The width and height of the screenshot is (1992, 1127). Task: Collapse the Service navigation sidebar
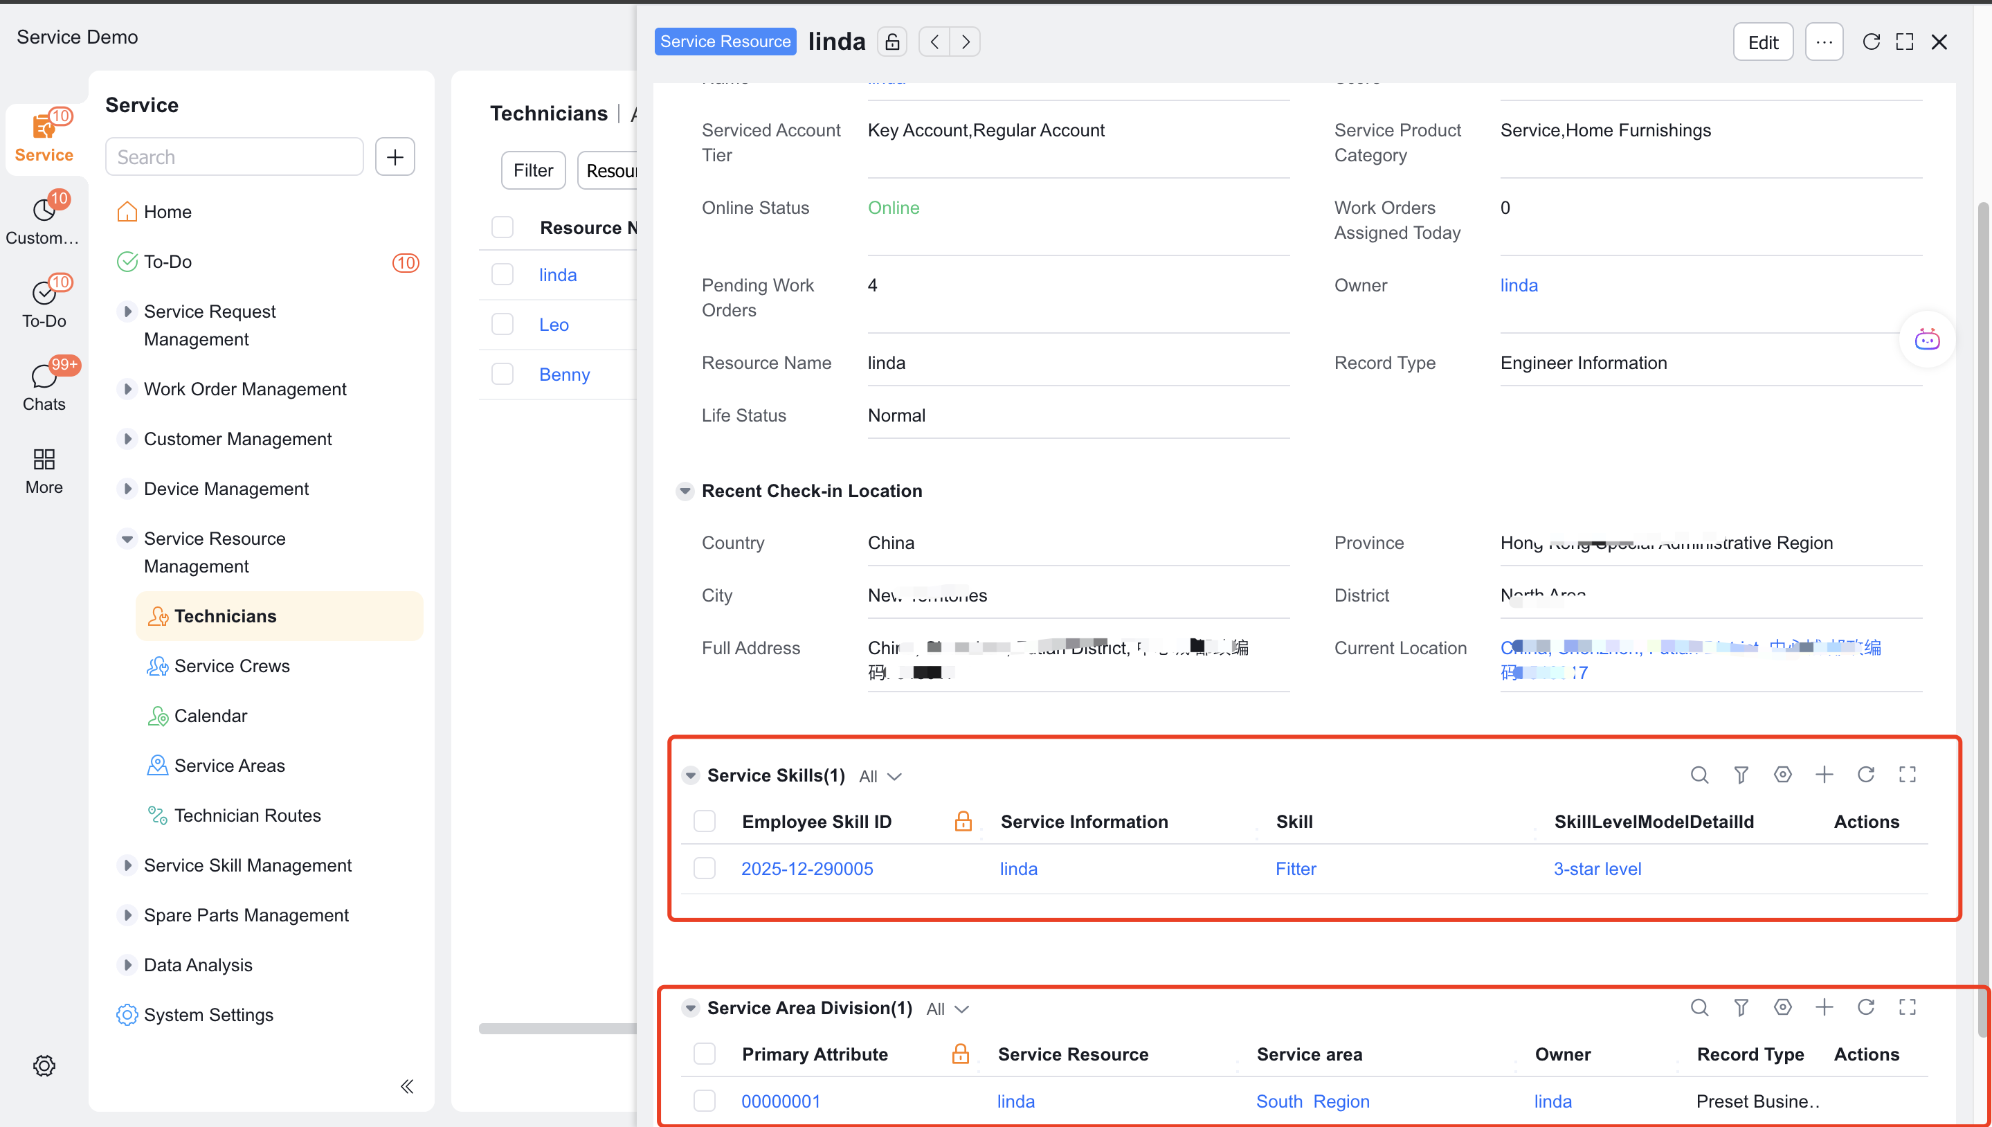tap(407, 1086)
